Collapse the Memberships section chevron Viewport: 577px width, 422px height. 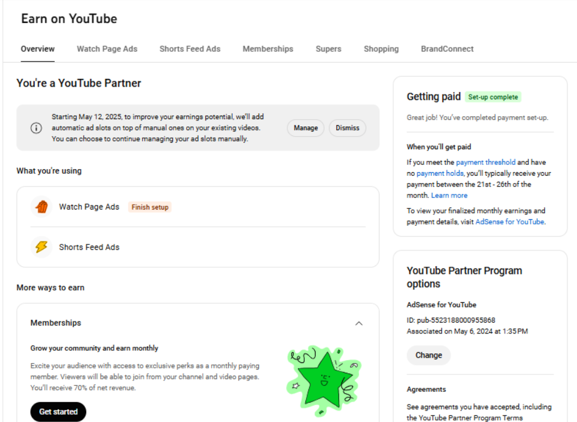coord(359,323)
